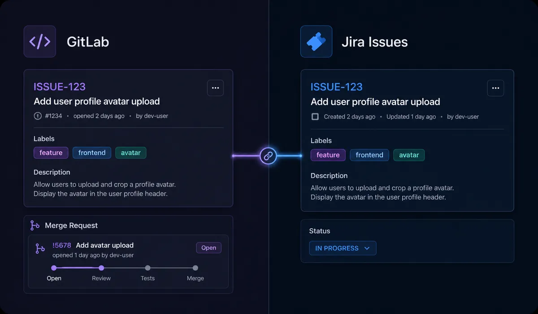Select the Jira feature label
Screen dimensions: 538x314
coord(328,155)
